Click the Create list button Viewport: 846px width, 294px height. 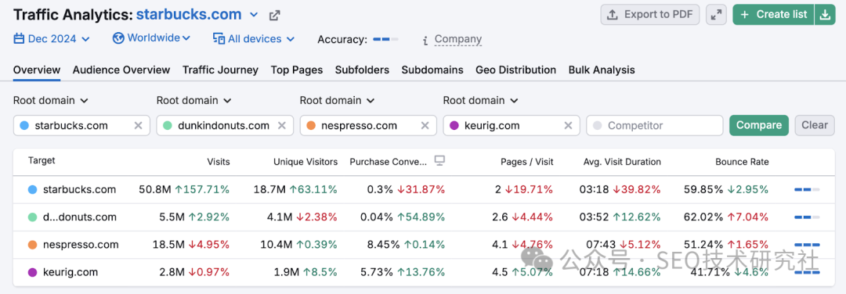[773, 15]
